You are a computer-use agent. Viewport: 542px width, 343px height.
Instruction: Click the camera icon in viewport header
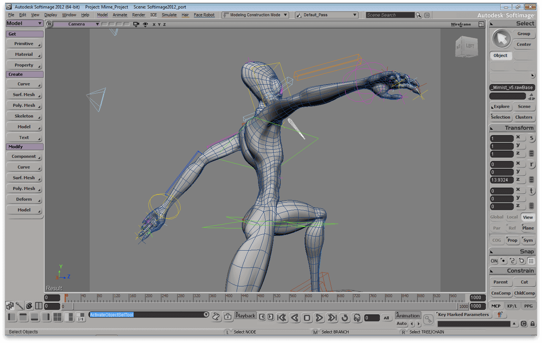coord(136,24)
